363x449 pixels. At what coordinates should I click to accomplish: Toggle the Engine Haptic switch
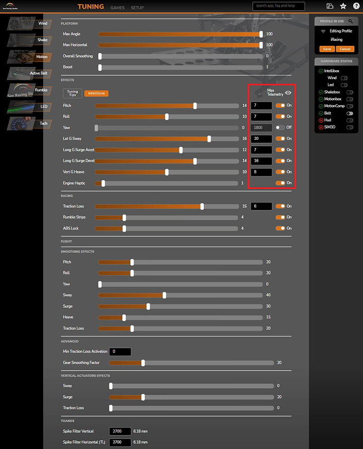(x=280, y=183)
